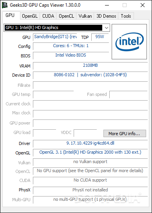Switch to the OpenCL tab
The image size is (152, 213).
(x=66, y=16)
